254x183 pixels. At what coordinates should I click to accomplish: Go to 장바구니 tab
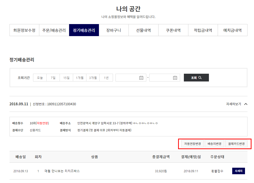(114, 30)
